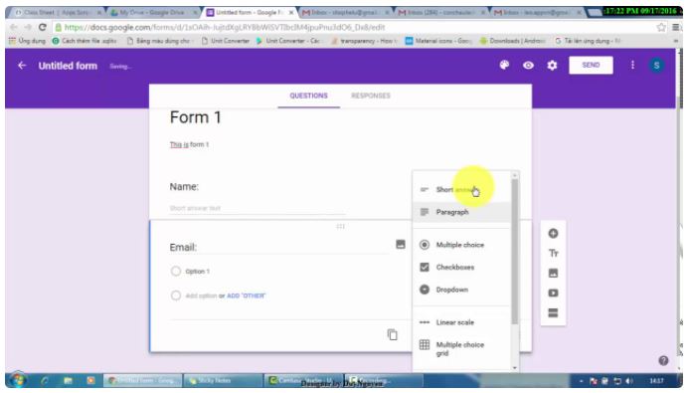Click the Form 1 title
688x393 pixels.
(195, 117)
